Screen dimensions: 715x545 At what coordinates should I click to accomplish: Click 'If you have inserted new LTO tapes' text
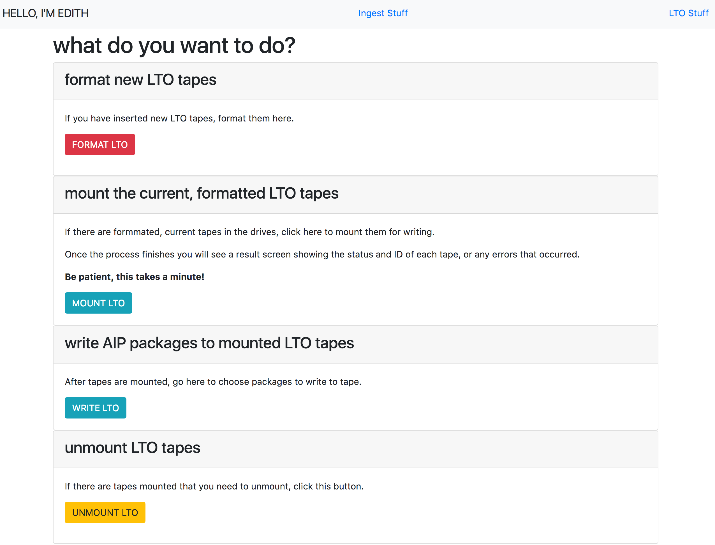179,118
